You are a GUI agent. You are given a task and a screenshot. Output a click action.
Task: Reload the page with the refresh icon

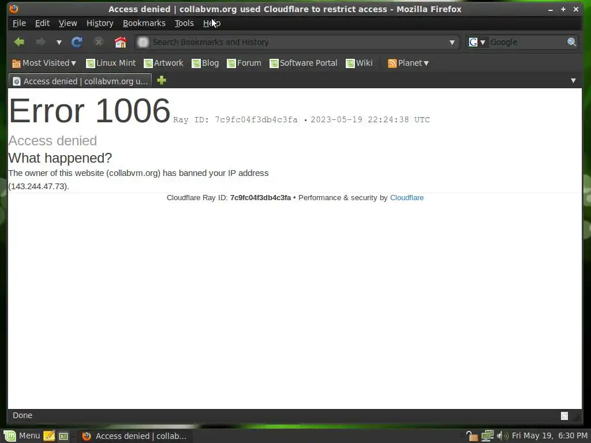(77, 42)
